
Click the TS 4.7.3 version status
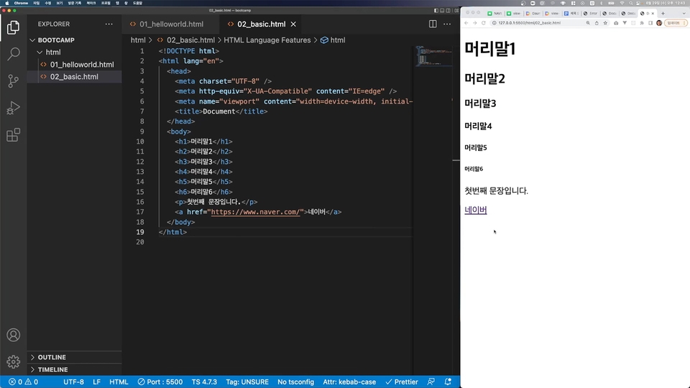pyautogui.click(x=204, y=382)
